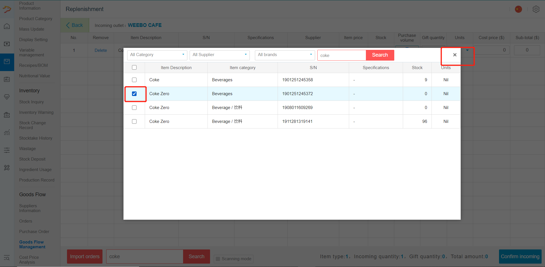Click the Cost price field in row 1
The width and height of the screenshot is (545, 267).
click(x=491, y=50)
